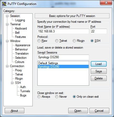Click the About button

coord(14,111)
